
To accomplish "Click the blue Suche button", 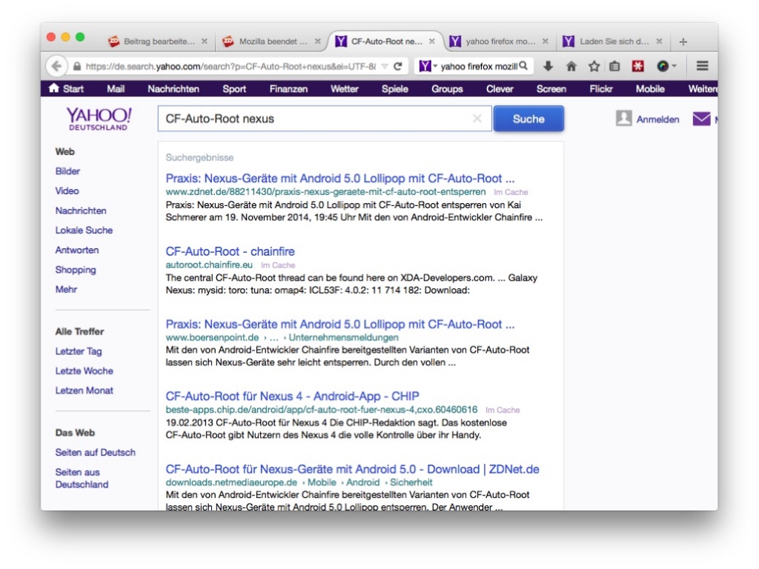I will (x=528, y=119).
